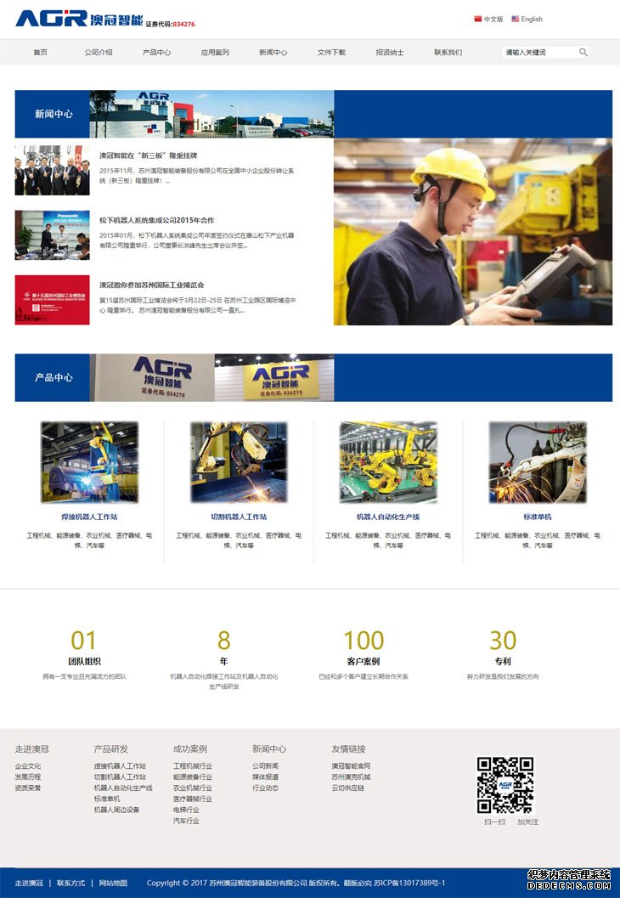Open the 焊接机器人工作站 product image
Screen dimensions: 620x898
coord(89,462)
